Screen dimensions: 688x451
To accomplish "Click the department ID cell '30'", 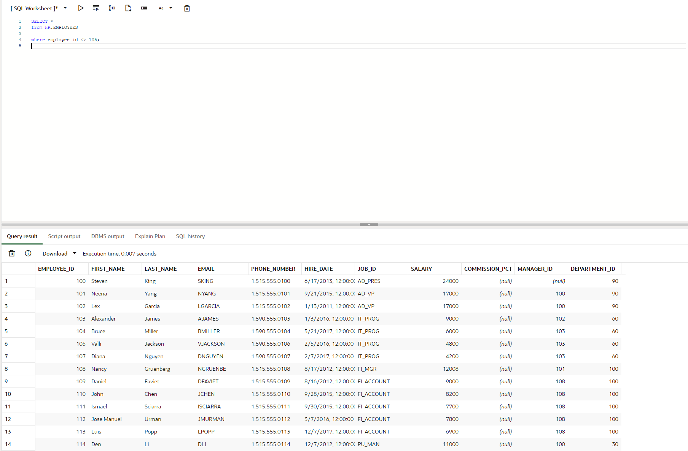I will coord(594,444).
